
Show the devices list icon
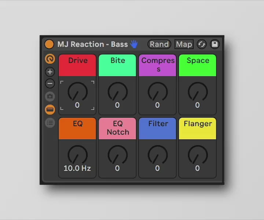coord(50,123)
